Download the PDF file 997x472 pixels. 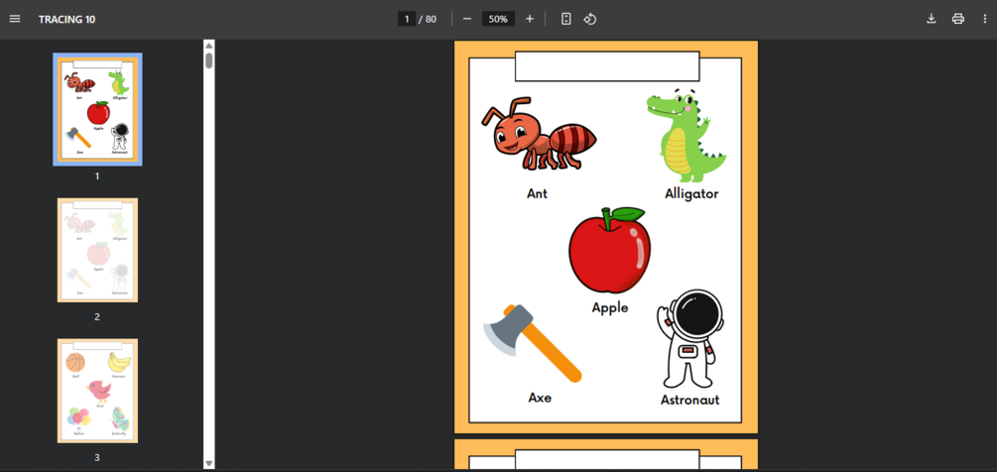tap(931, 19)
